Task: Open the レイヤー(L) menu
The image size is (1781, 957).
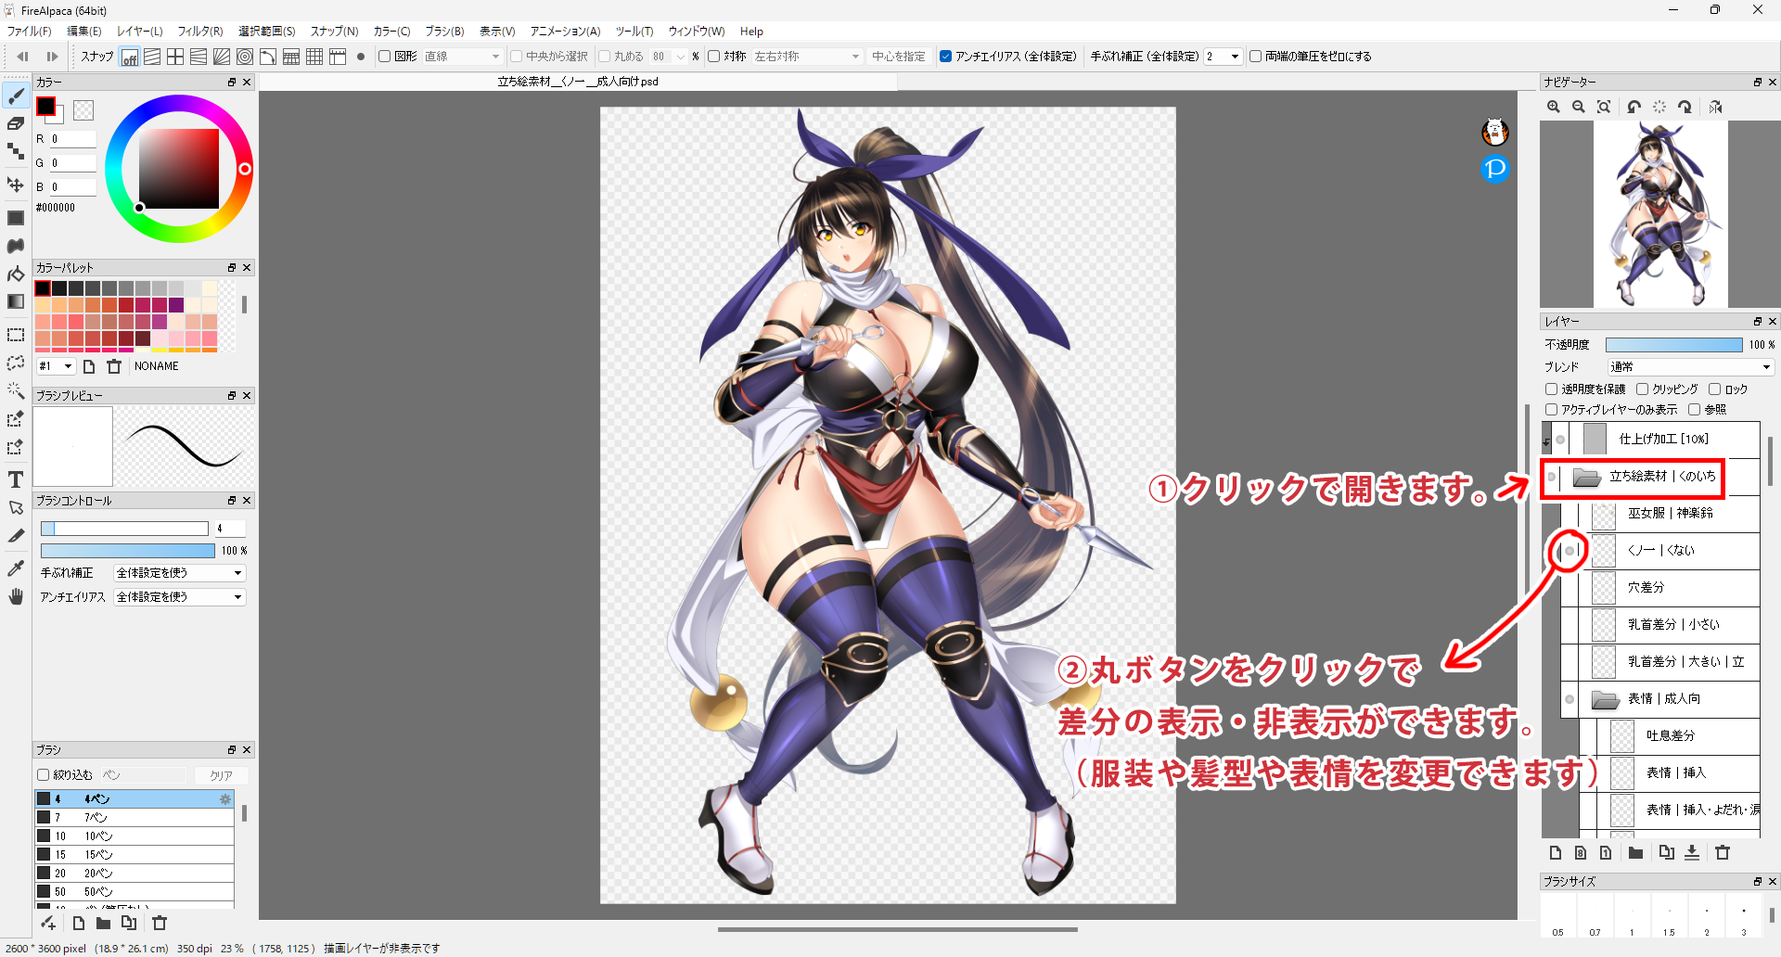Action: [x=139, y=32]
